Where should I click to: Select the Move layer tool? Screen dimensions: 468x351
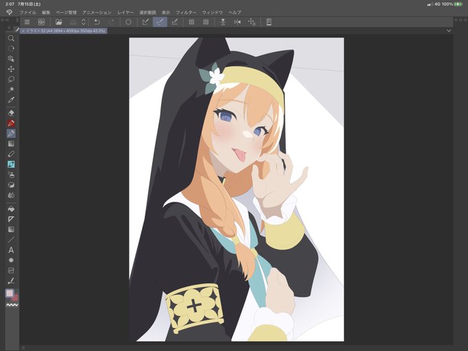(11, 69)
